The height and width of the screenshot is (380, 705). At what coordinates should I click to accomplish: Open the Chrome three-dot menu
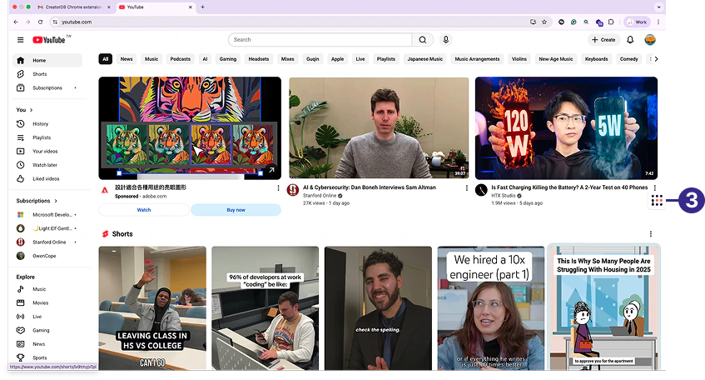pos(658,22)
